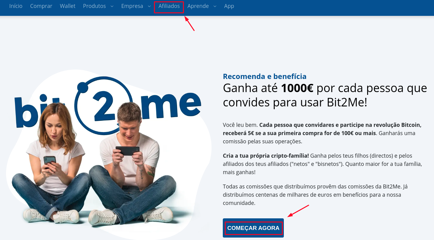Go to the Comprar page
The width and height of the screenshot is (434, 240).
41,6
